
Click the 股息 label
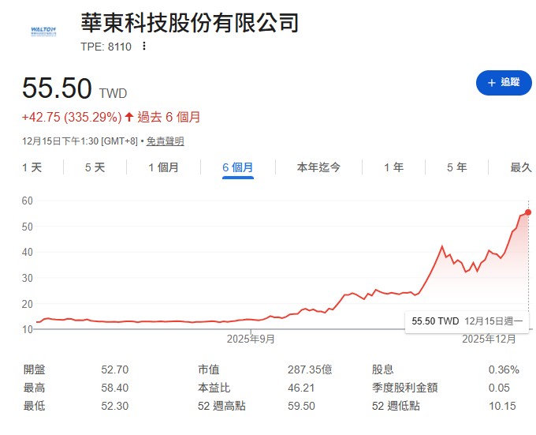coord(383,369)
